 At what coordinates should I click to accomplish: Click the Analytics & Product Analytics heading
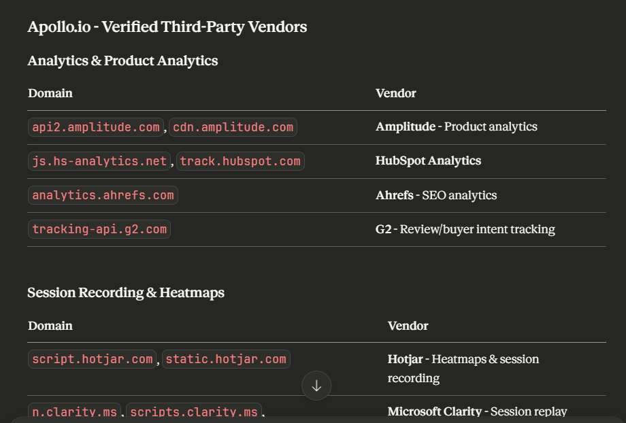(x=122, y=61)
